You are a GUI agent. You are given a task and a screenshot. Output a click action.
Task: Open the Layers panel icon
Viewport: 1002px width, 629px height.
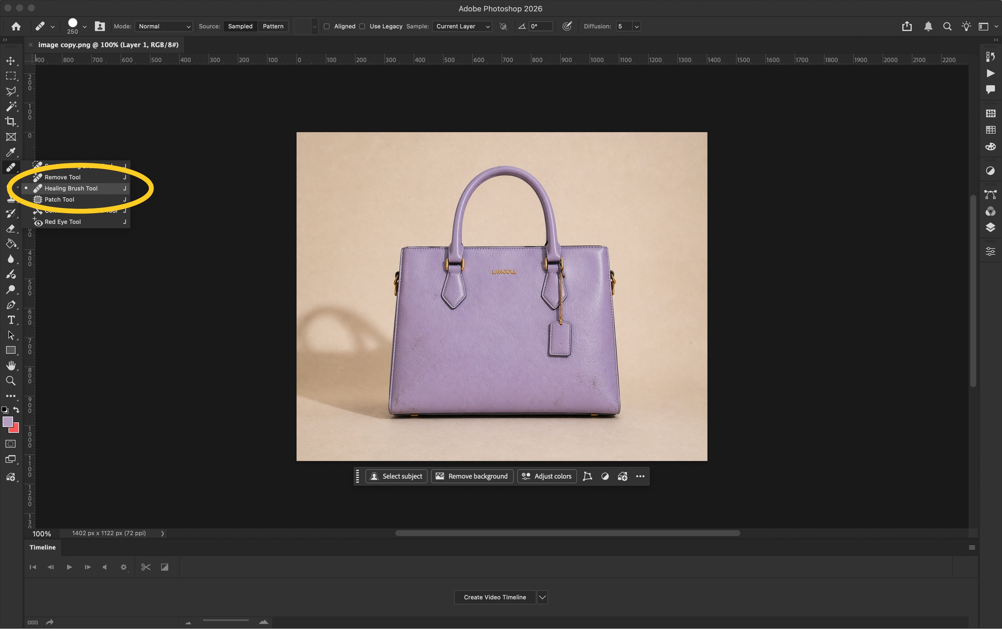pyautogui.click(x=990, y=227)
